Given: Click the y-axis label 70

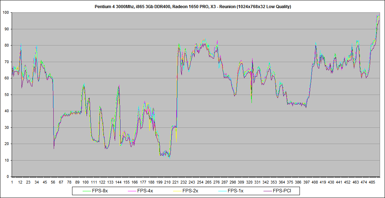Looking at the screenshot, I should [7, 62].
